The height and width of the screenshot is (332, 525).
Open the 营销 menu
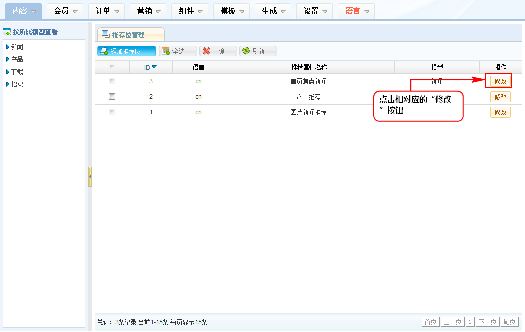click(x=149, y=11)
